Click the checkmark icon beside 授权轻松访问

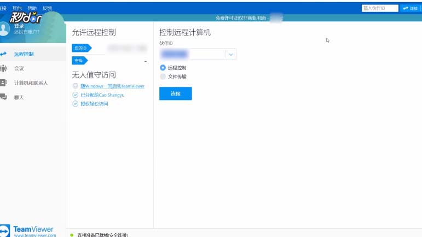point(75,104)
